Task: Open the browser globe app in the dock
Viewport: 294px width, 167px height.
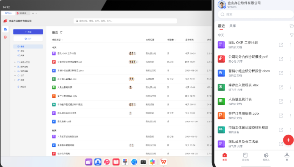Action: click(134, 162)
